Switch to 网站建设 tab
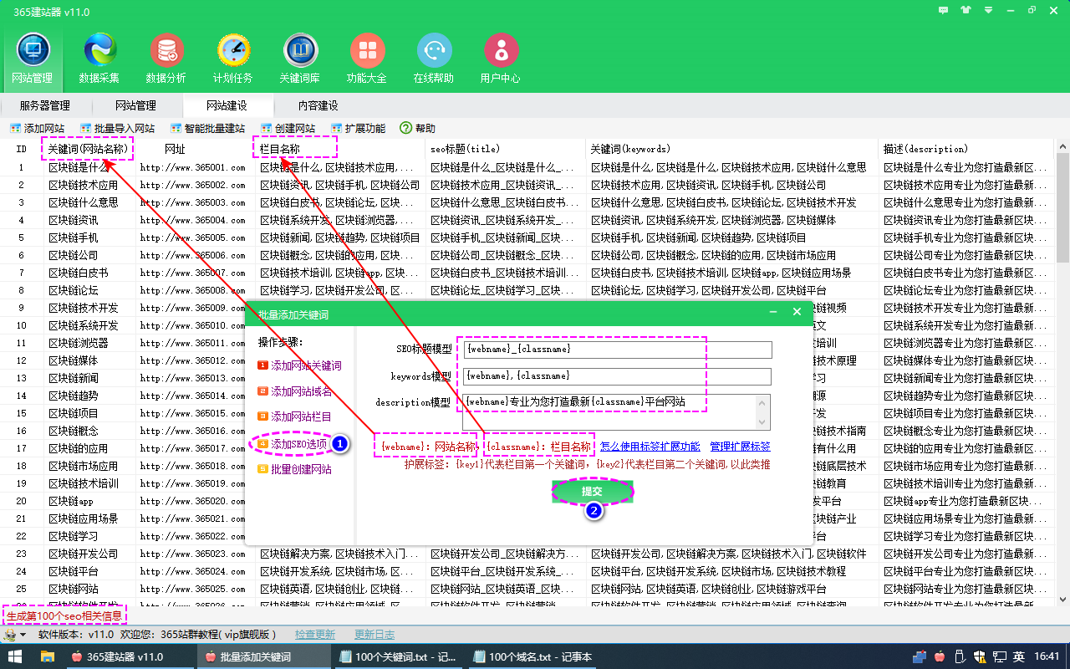 click(227, 105)
